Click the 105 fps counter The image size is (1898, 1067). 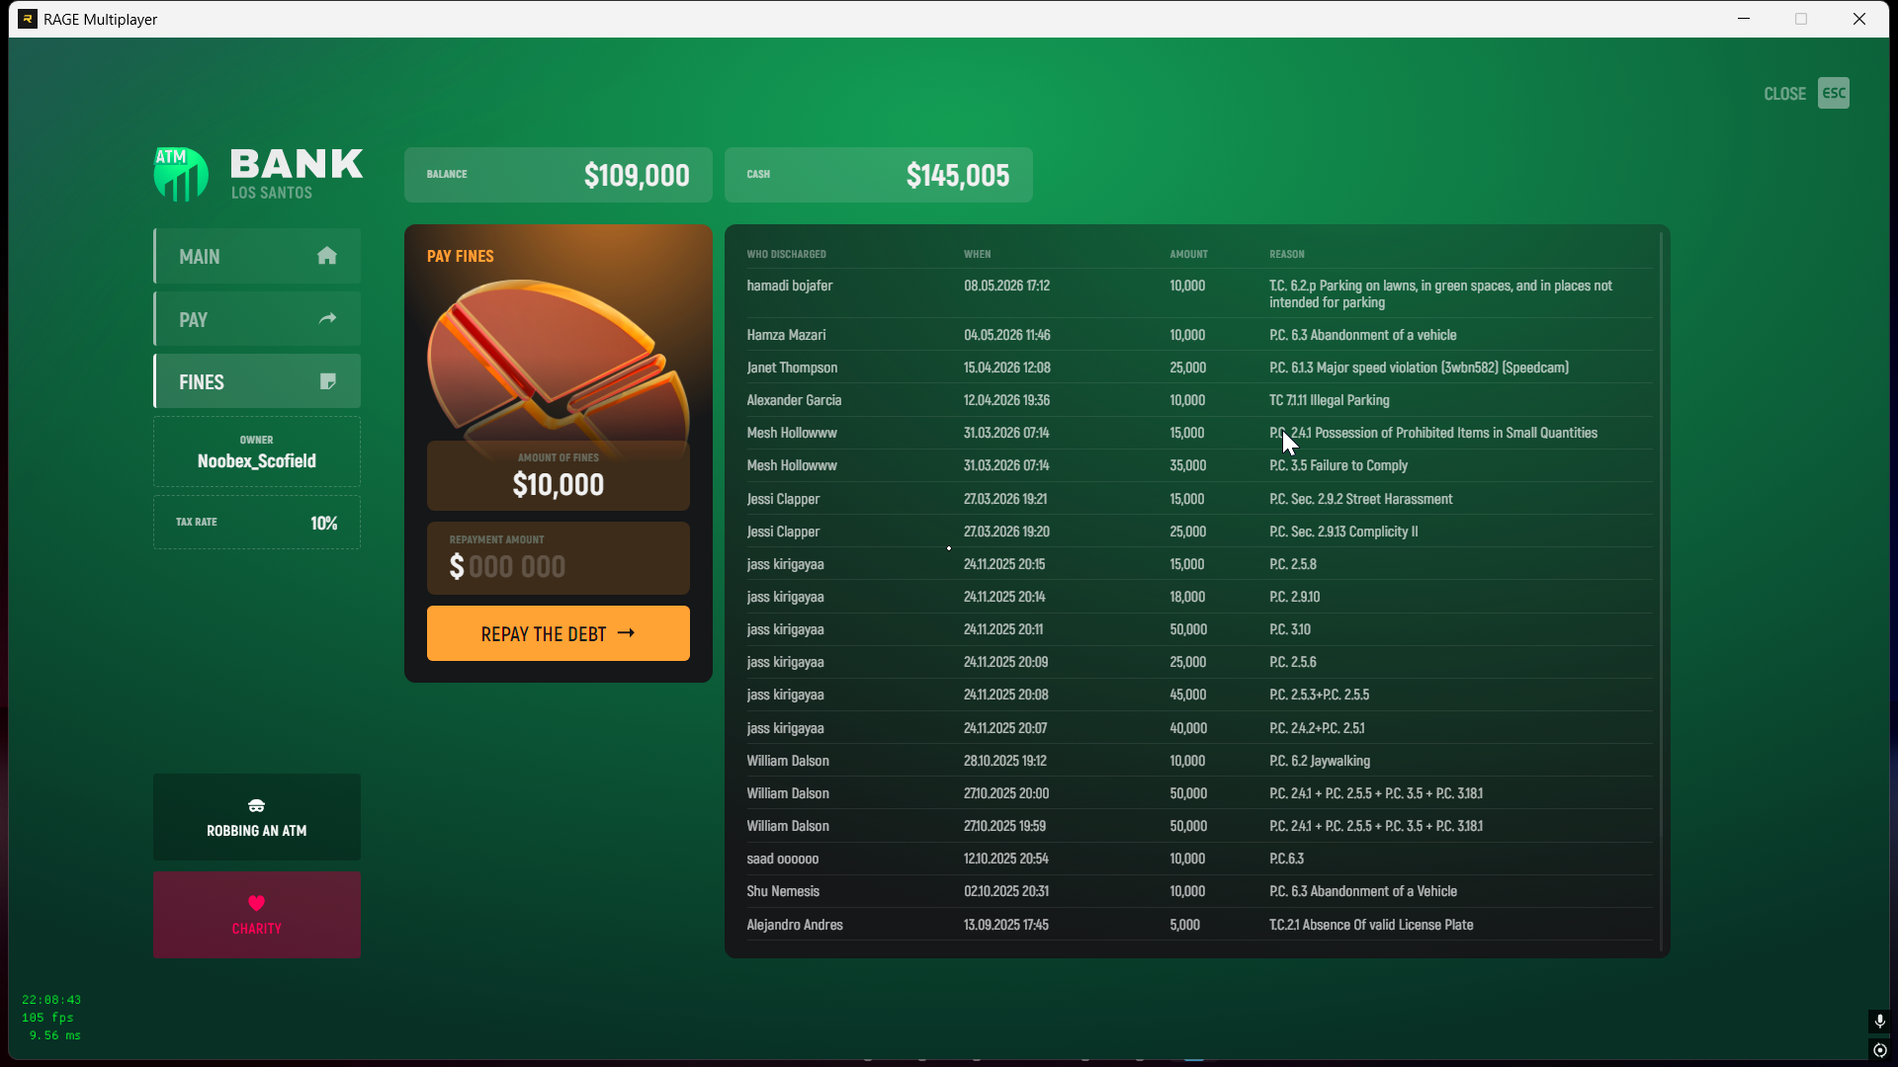(47, 1018)
